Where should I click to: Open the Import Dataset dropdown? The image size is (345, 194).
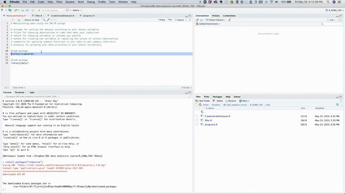click(x=216, y=20)
